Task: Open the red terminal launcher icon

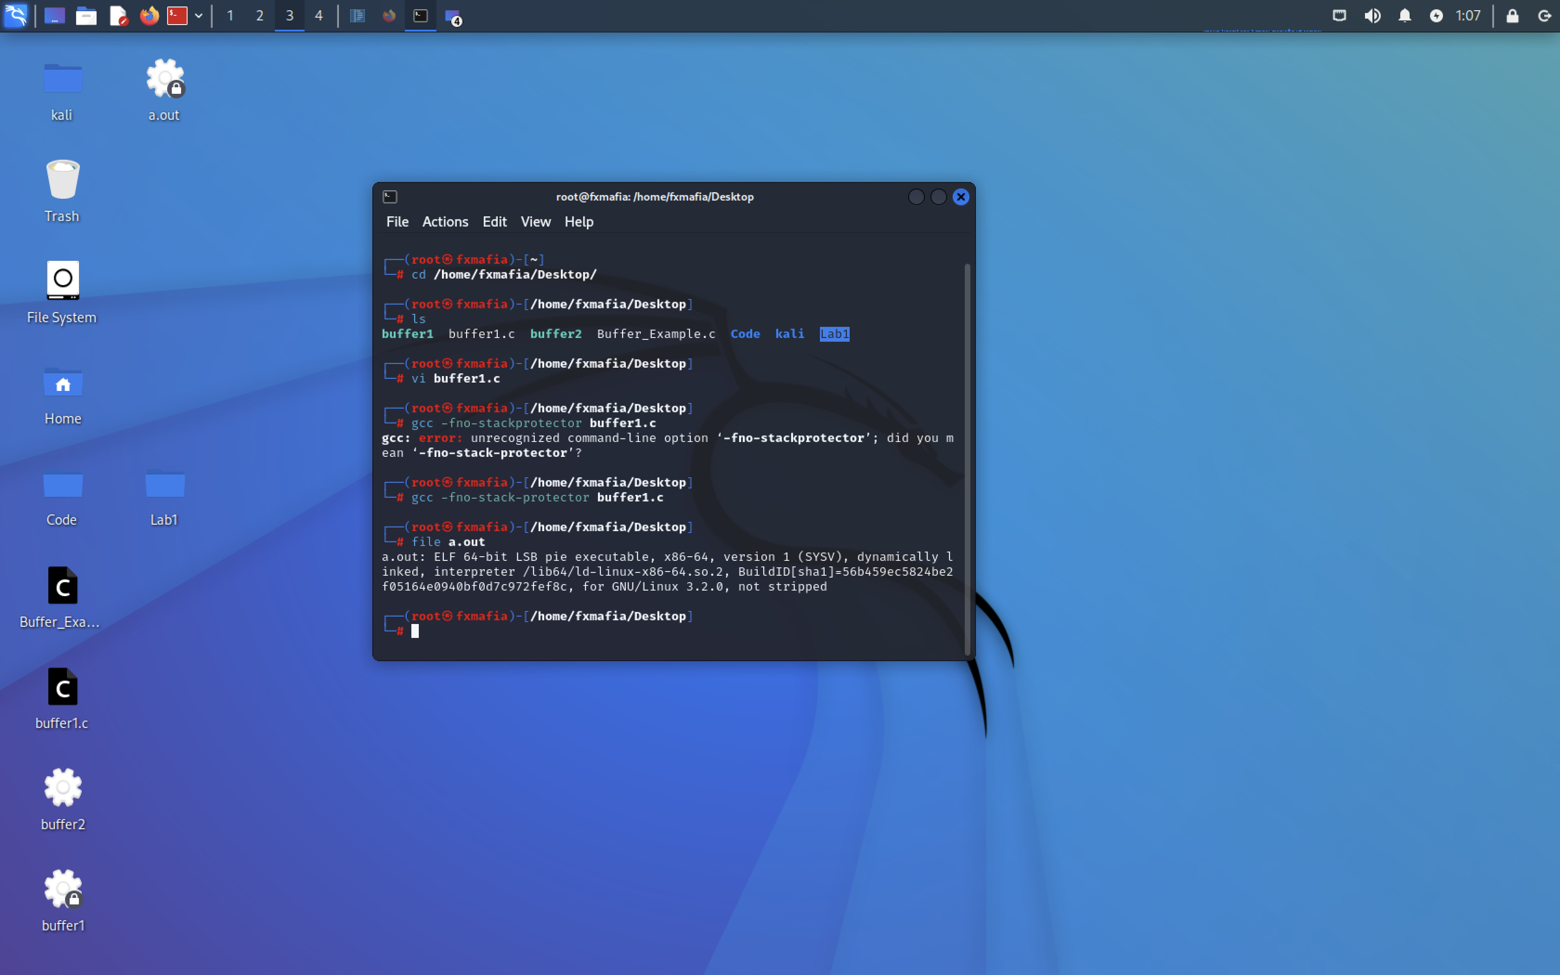Action: [x=177, y=15]
